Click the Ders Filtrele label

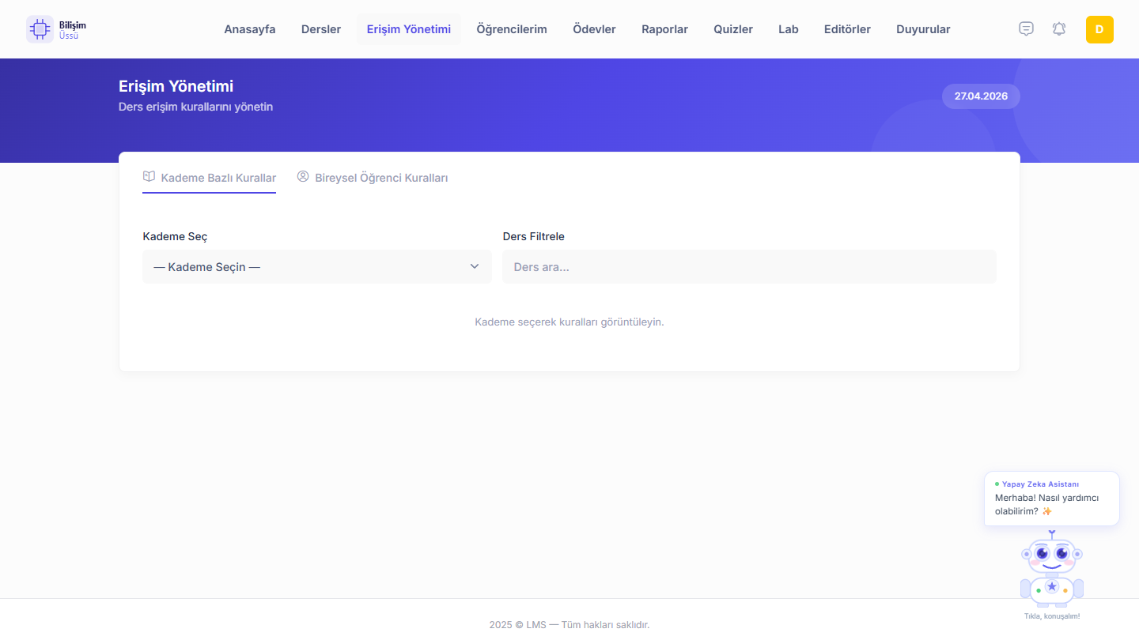[534, 236]
